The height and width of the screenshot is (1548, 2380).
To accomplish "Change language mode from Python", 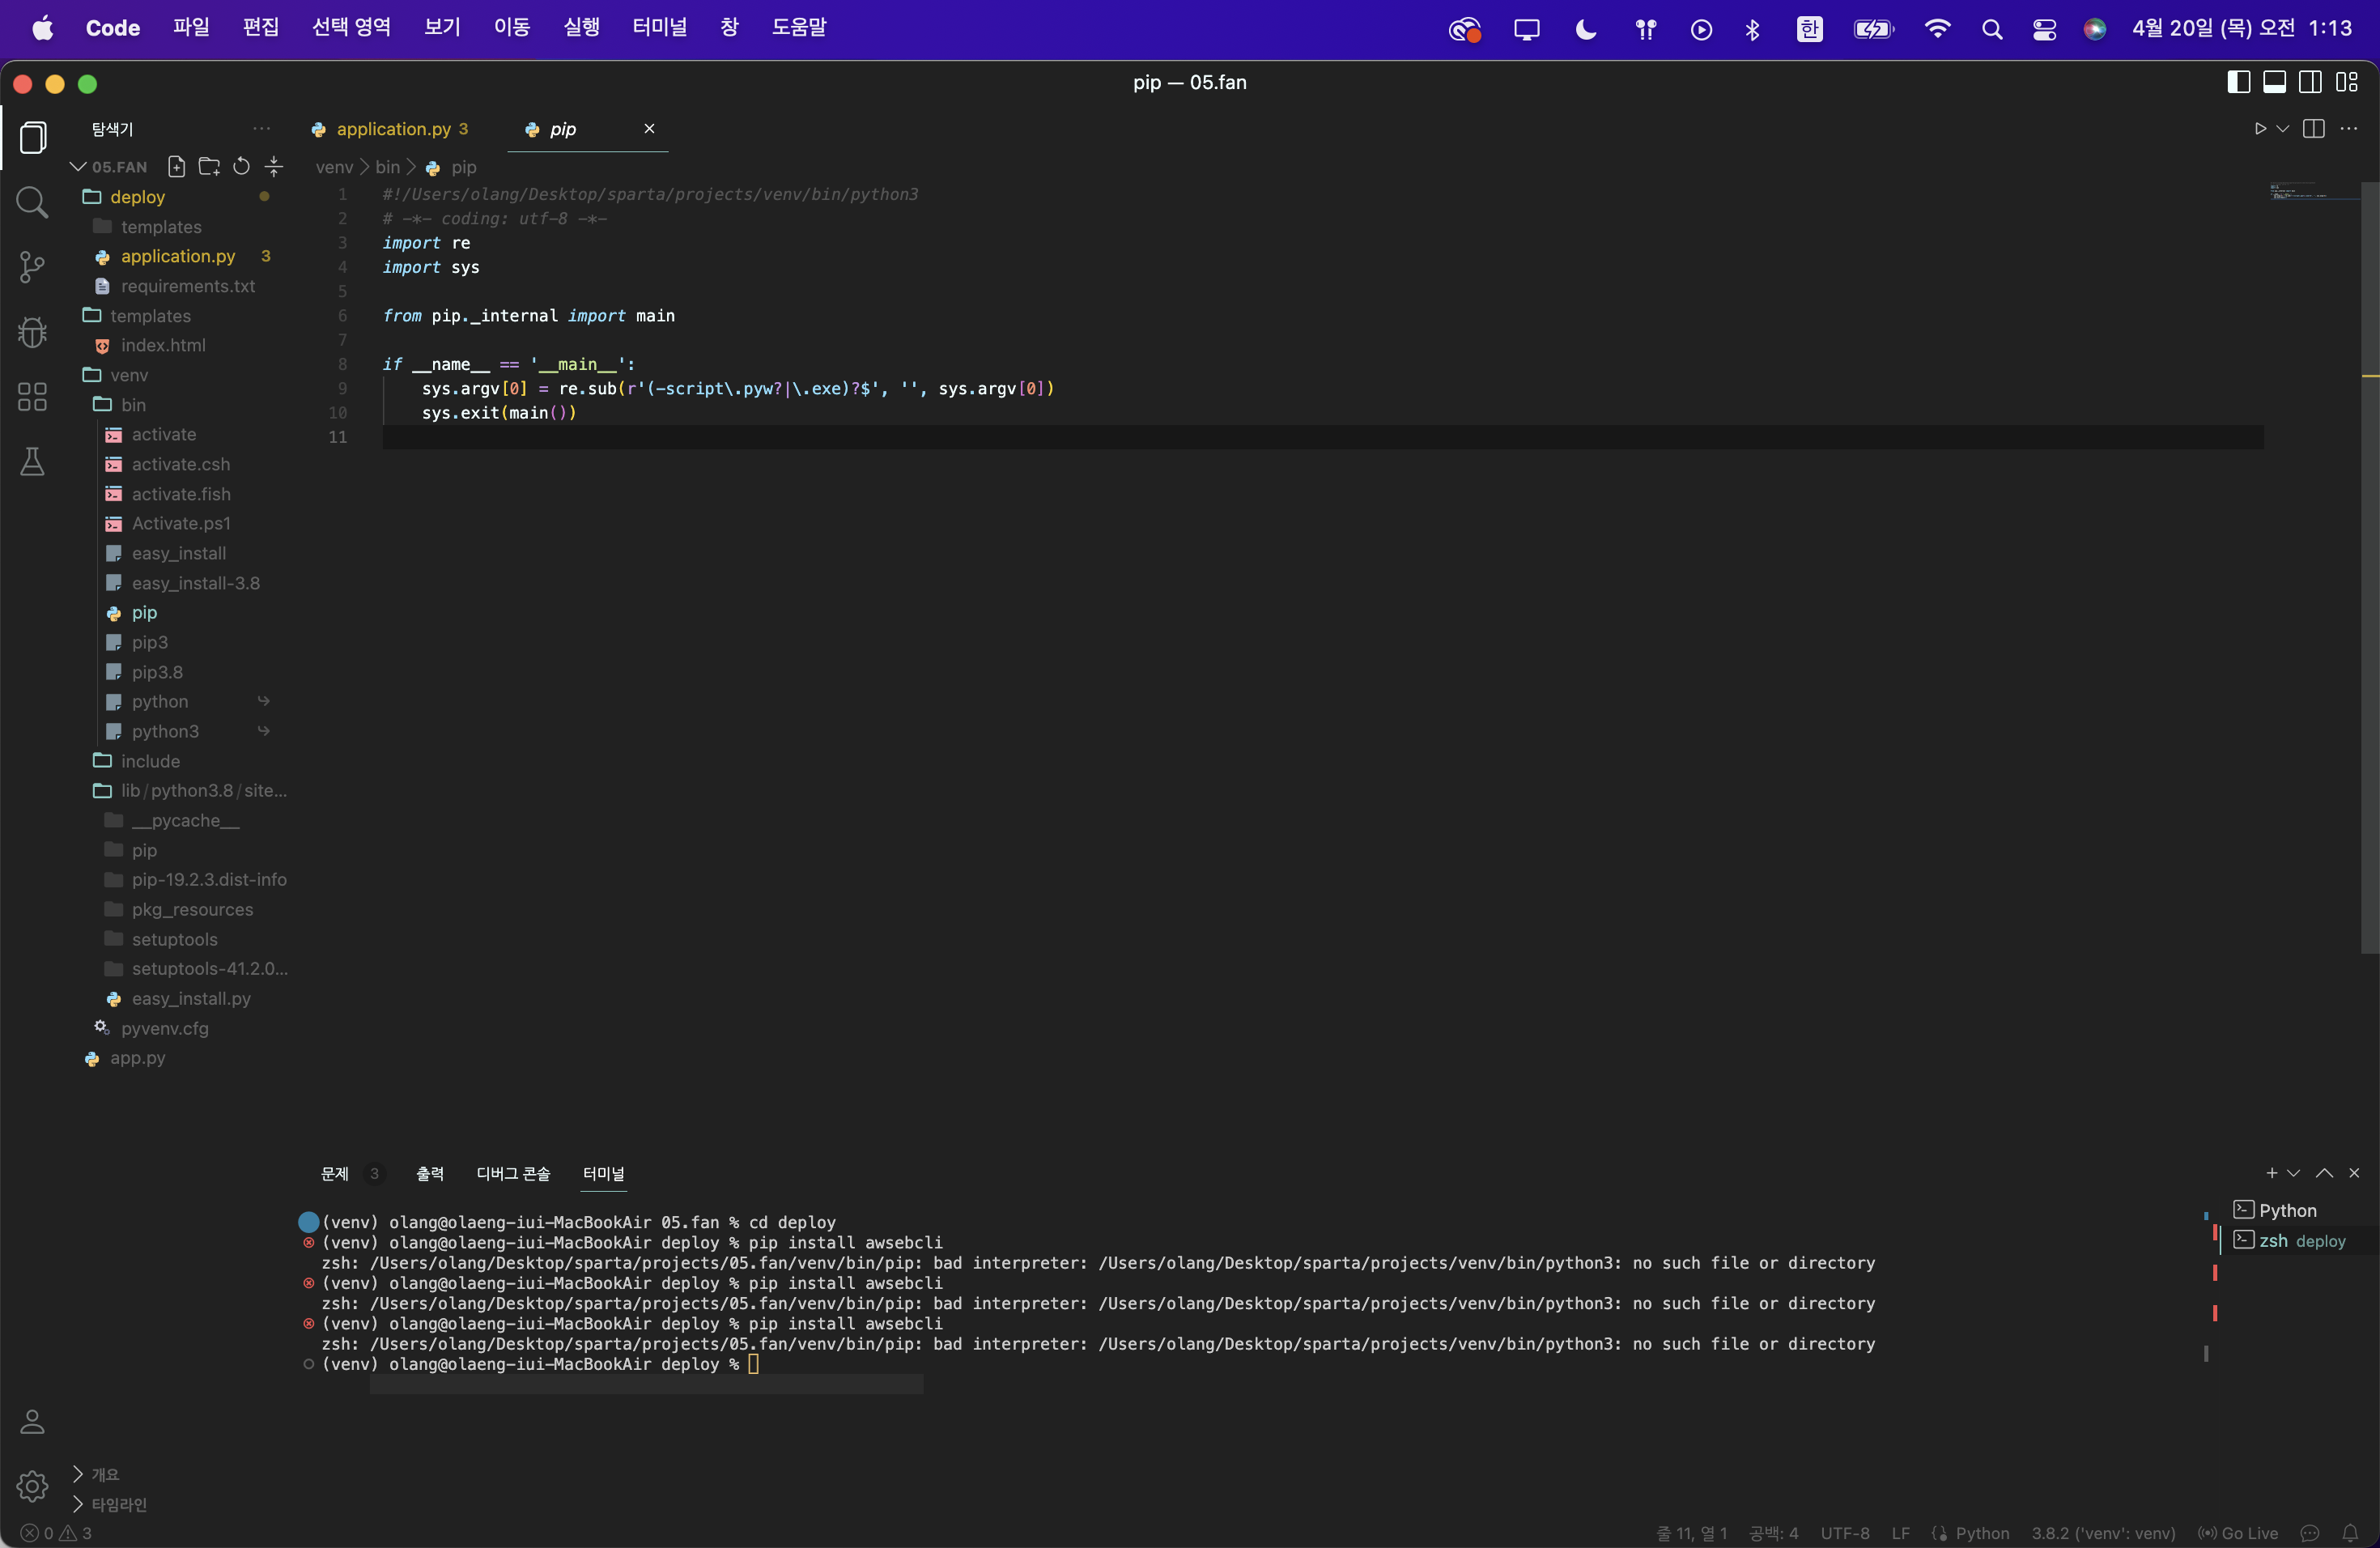I will click(x=1982, y=1533).
